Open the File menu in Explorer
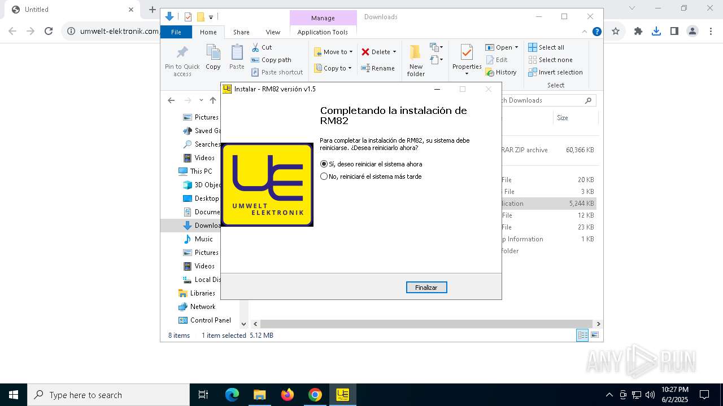 tap(176, 32)
